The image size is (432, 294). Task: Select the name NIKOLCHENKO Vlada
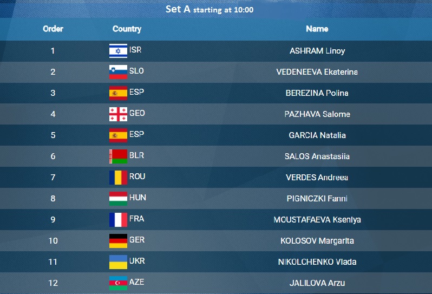coord(317,262)
